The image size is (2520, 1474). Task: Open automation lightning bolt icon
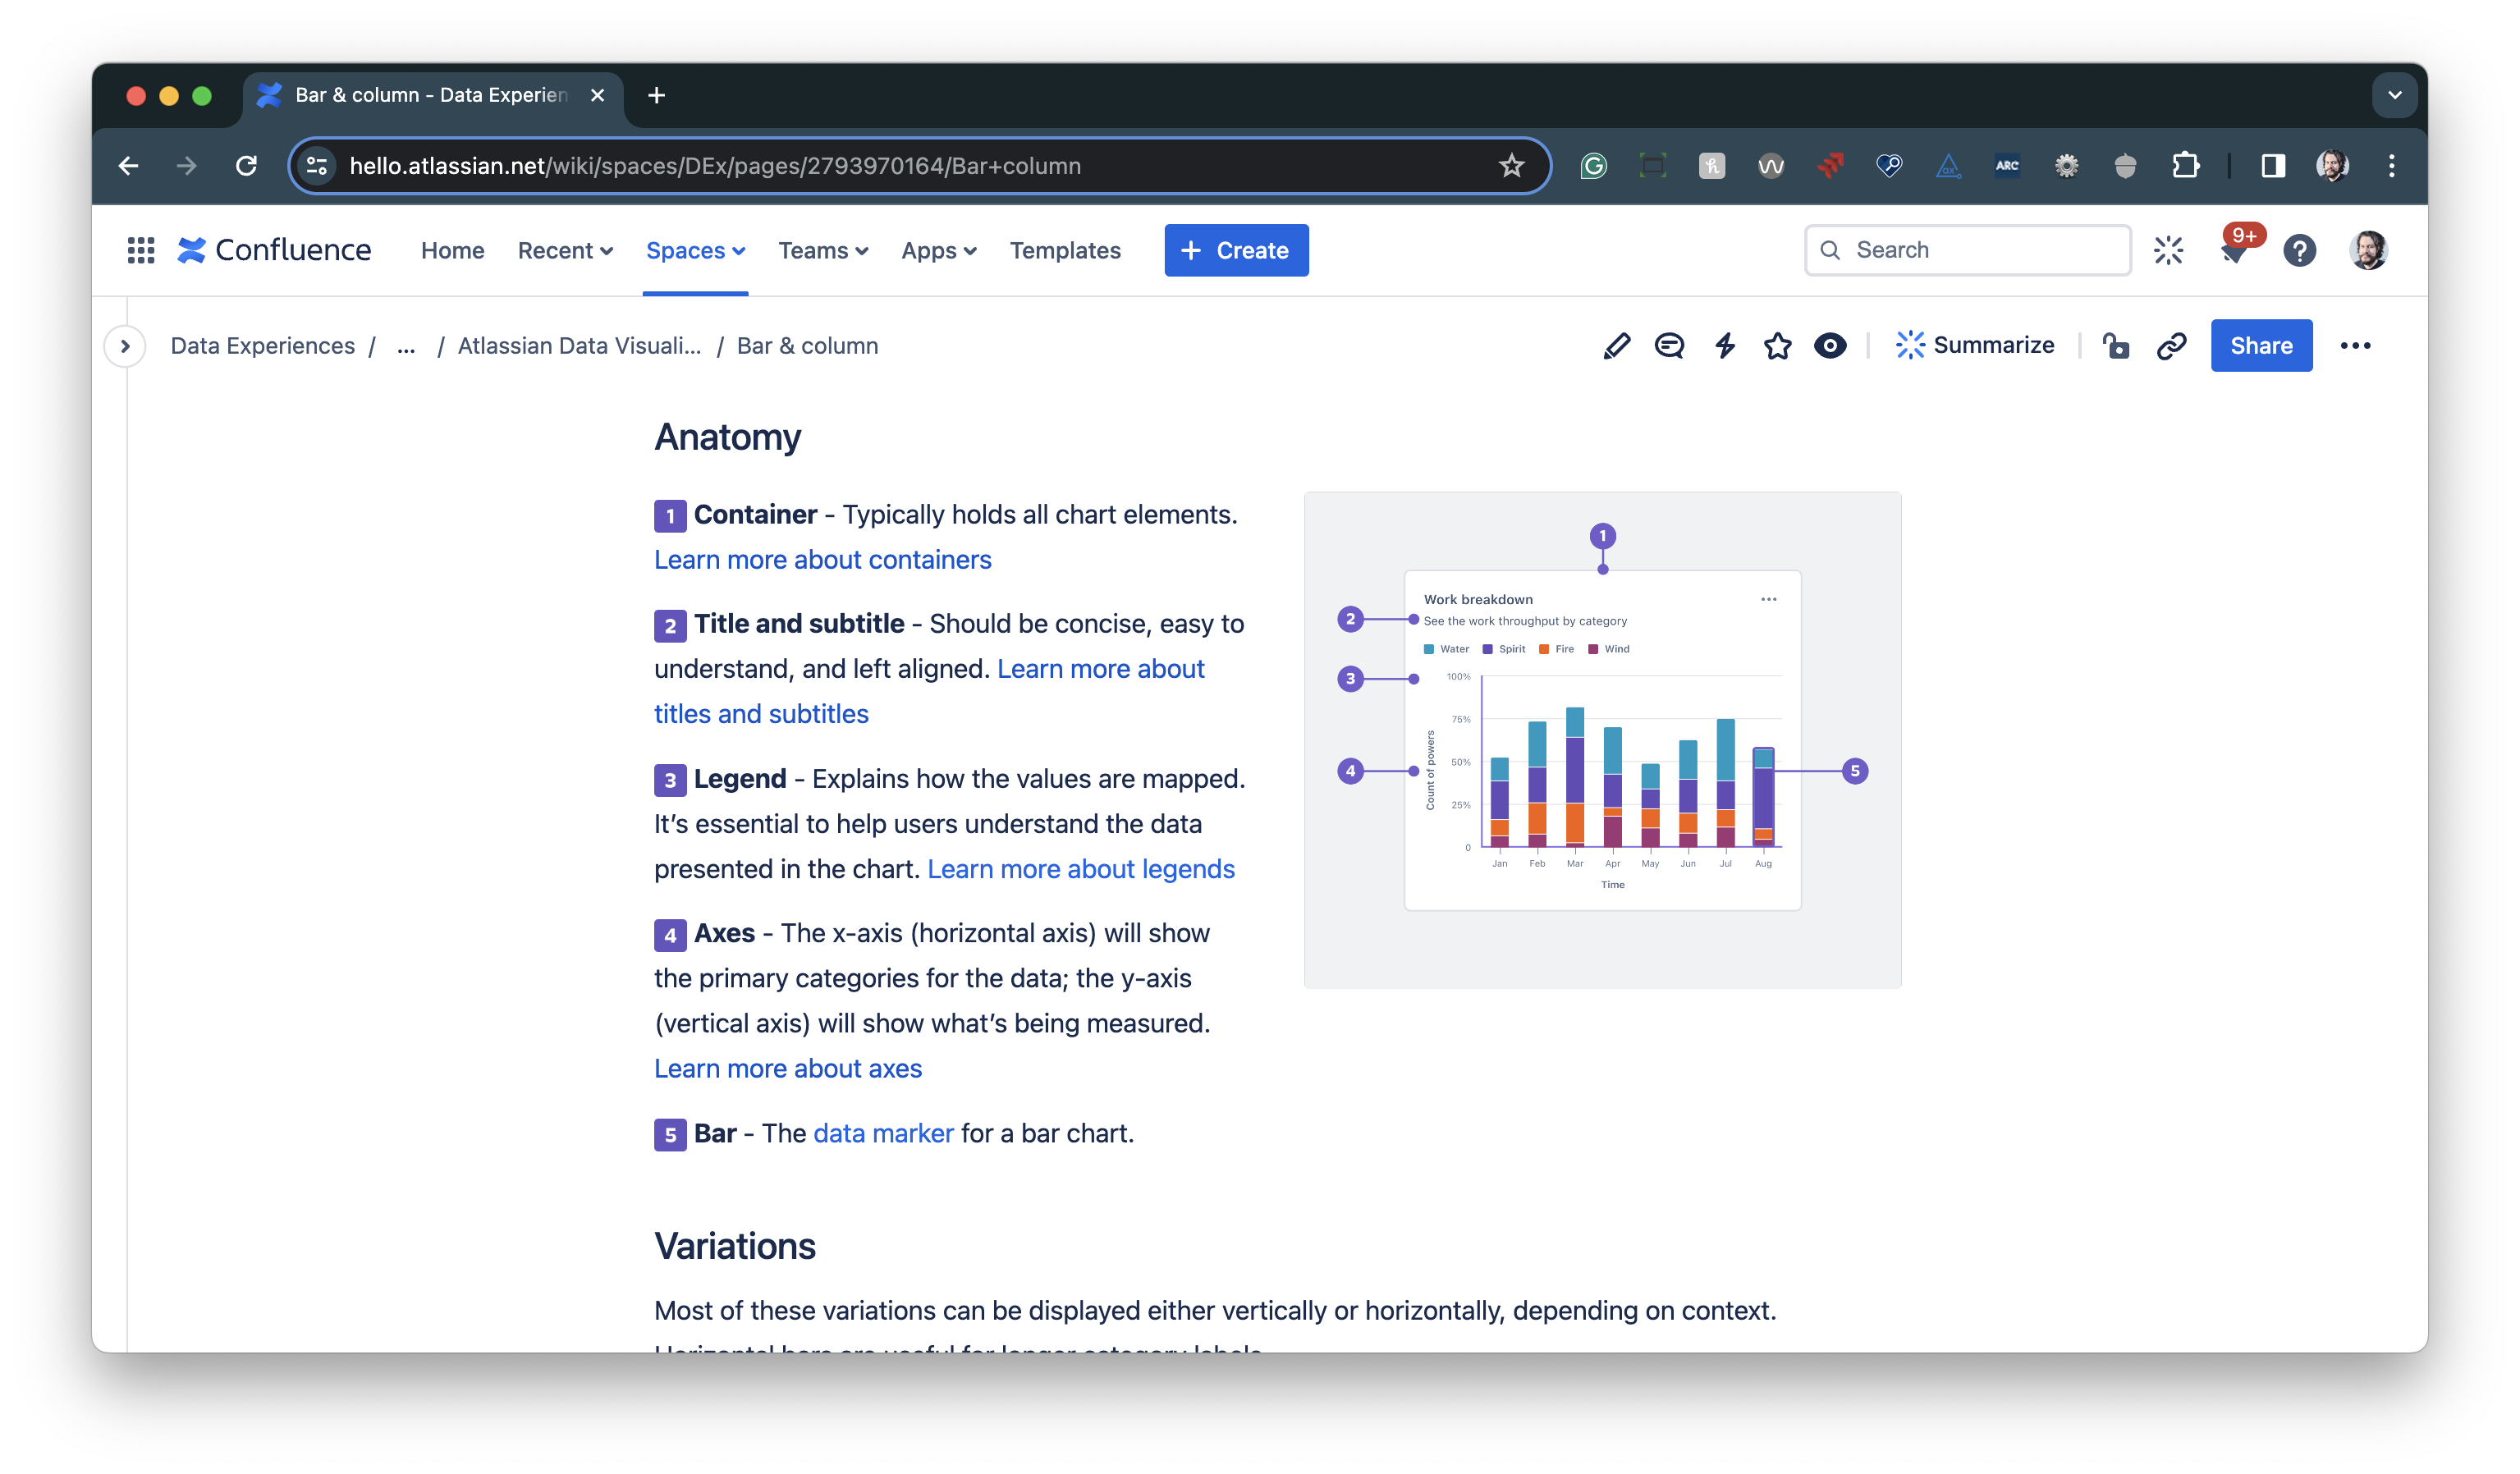1725,346
